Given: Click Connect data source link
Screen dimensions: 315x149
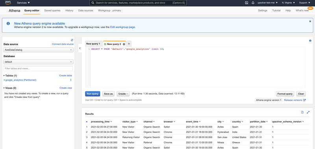Looking at the screenshot, I should 63,44.
